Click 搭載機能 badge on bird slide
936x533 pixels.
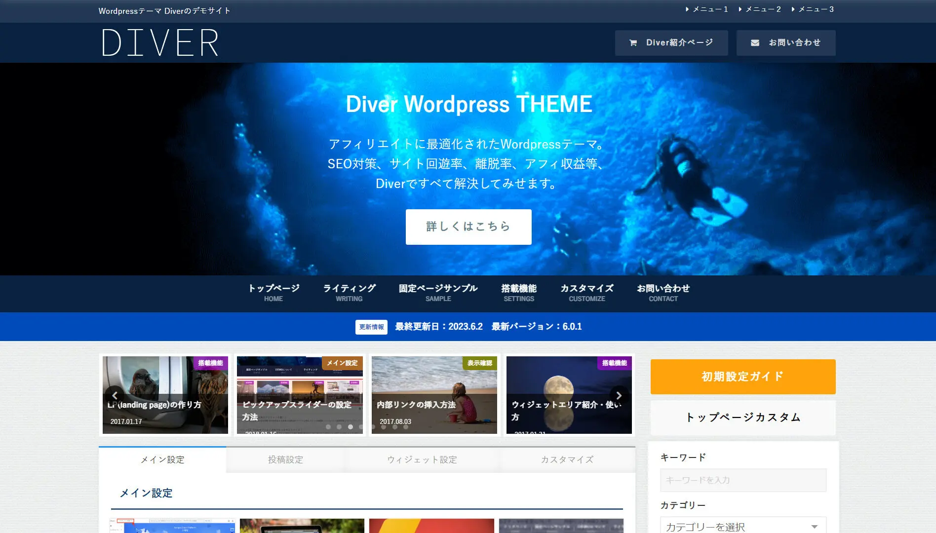tap(210, 363)
